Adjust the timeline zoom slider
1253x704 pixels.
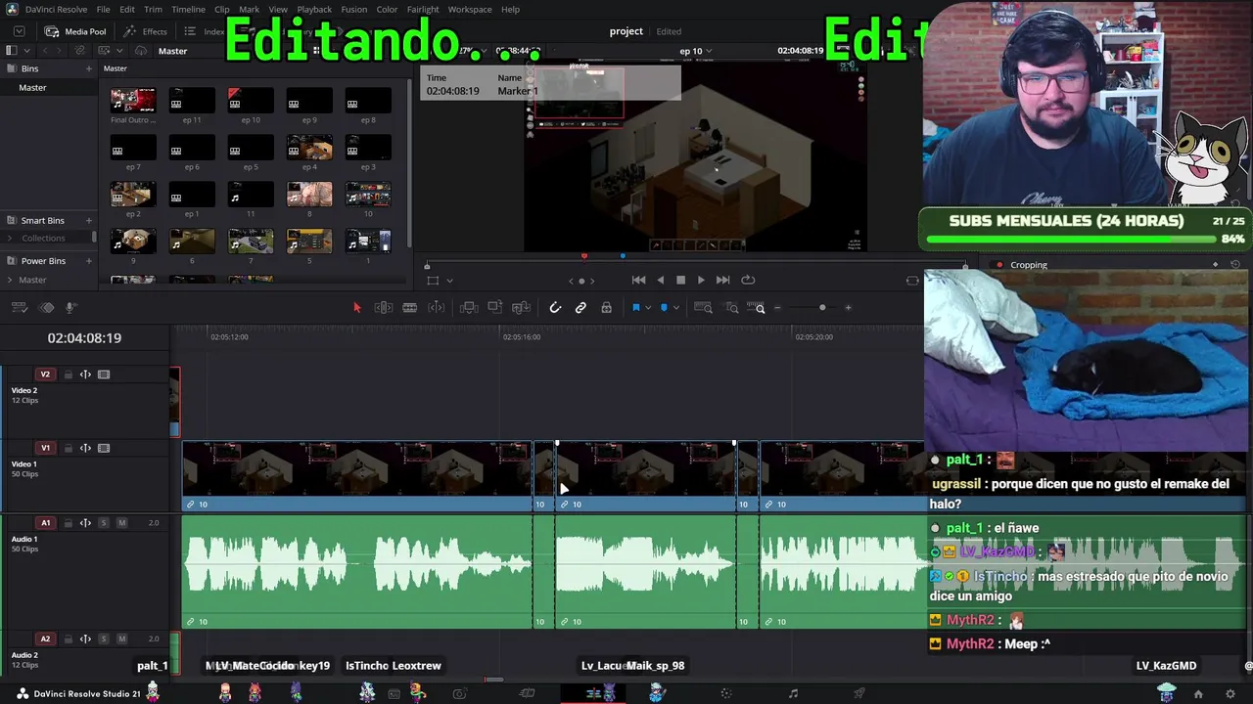[822, 308]
